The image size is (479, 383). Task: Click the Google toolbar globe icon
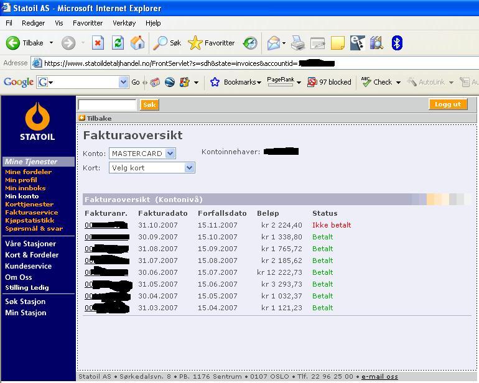pyautogui.click(x=170, y=82)
